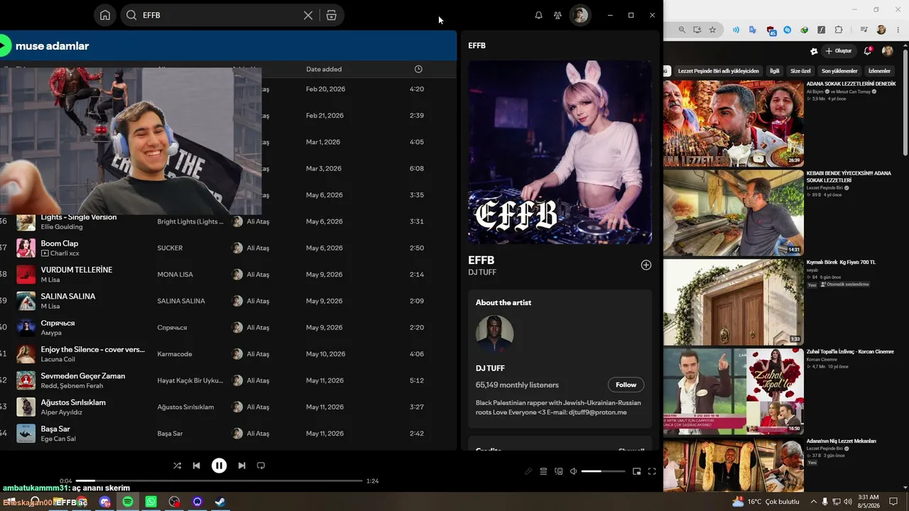Screen dimensions: 909x511
Task: Open Spotify notifications bell
Action: click(538, 15)
